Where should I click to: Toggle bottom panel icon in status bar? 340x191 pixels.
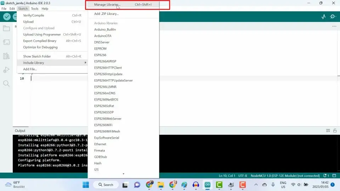pyautogui.click(x=334, y=176)
